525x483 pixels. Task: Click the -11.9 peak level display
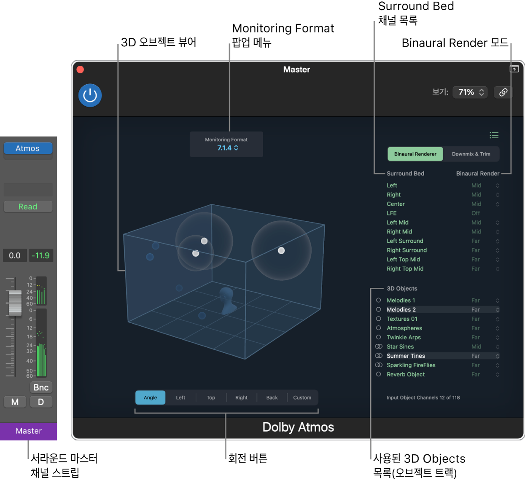pos(40,255)
